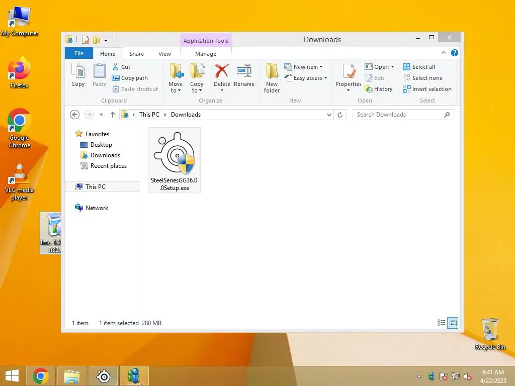515x386 pixels.
Task: Switch to the Share ribbon tab
Action: (136, 53)
